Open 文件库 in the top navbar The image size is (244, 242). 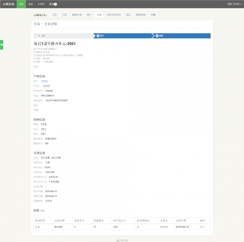(x=41, y=4)
